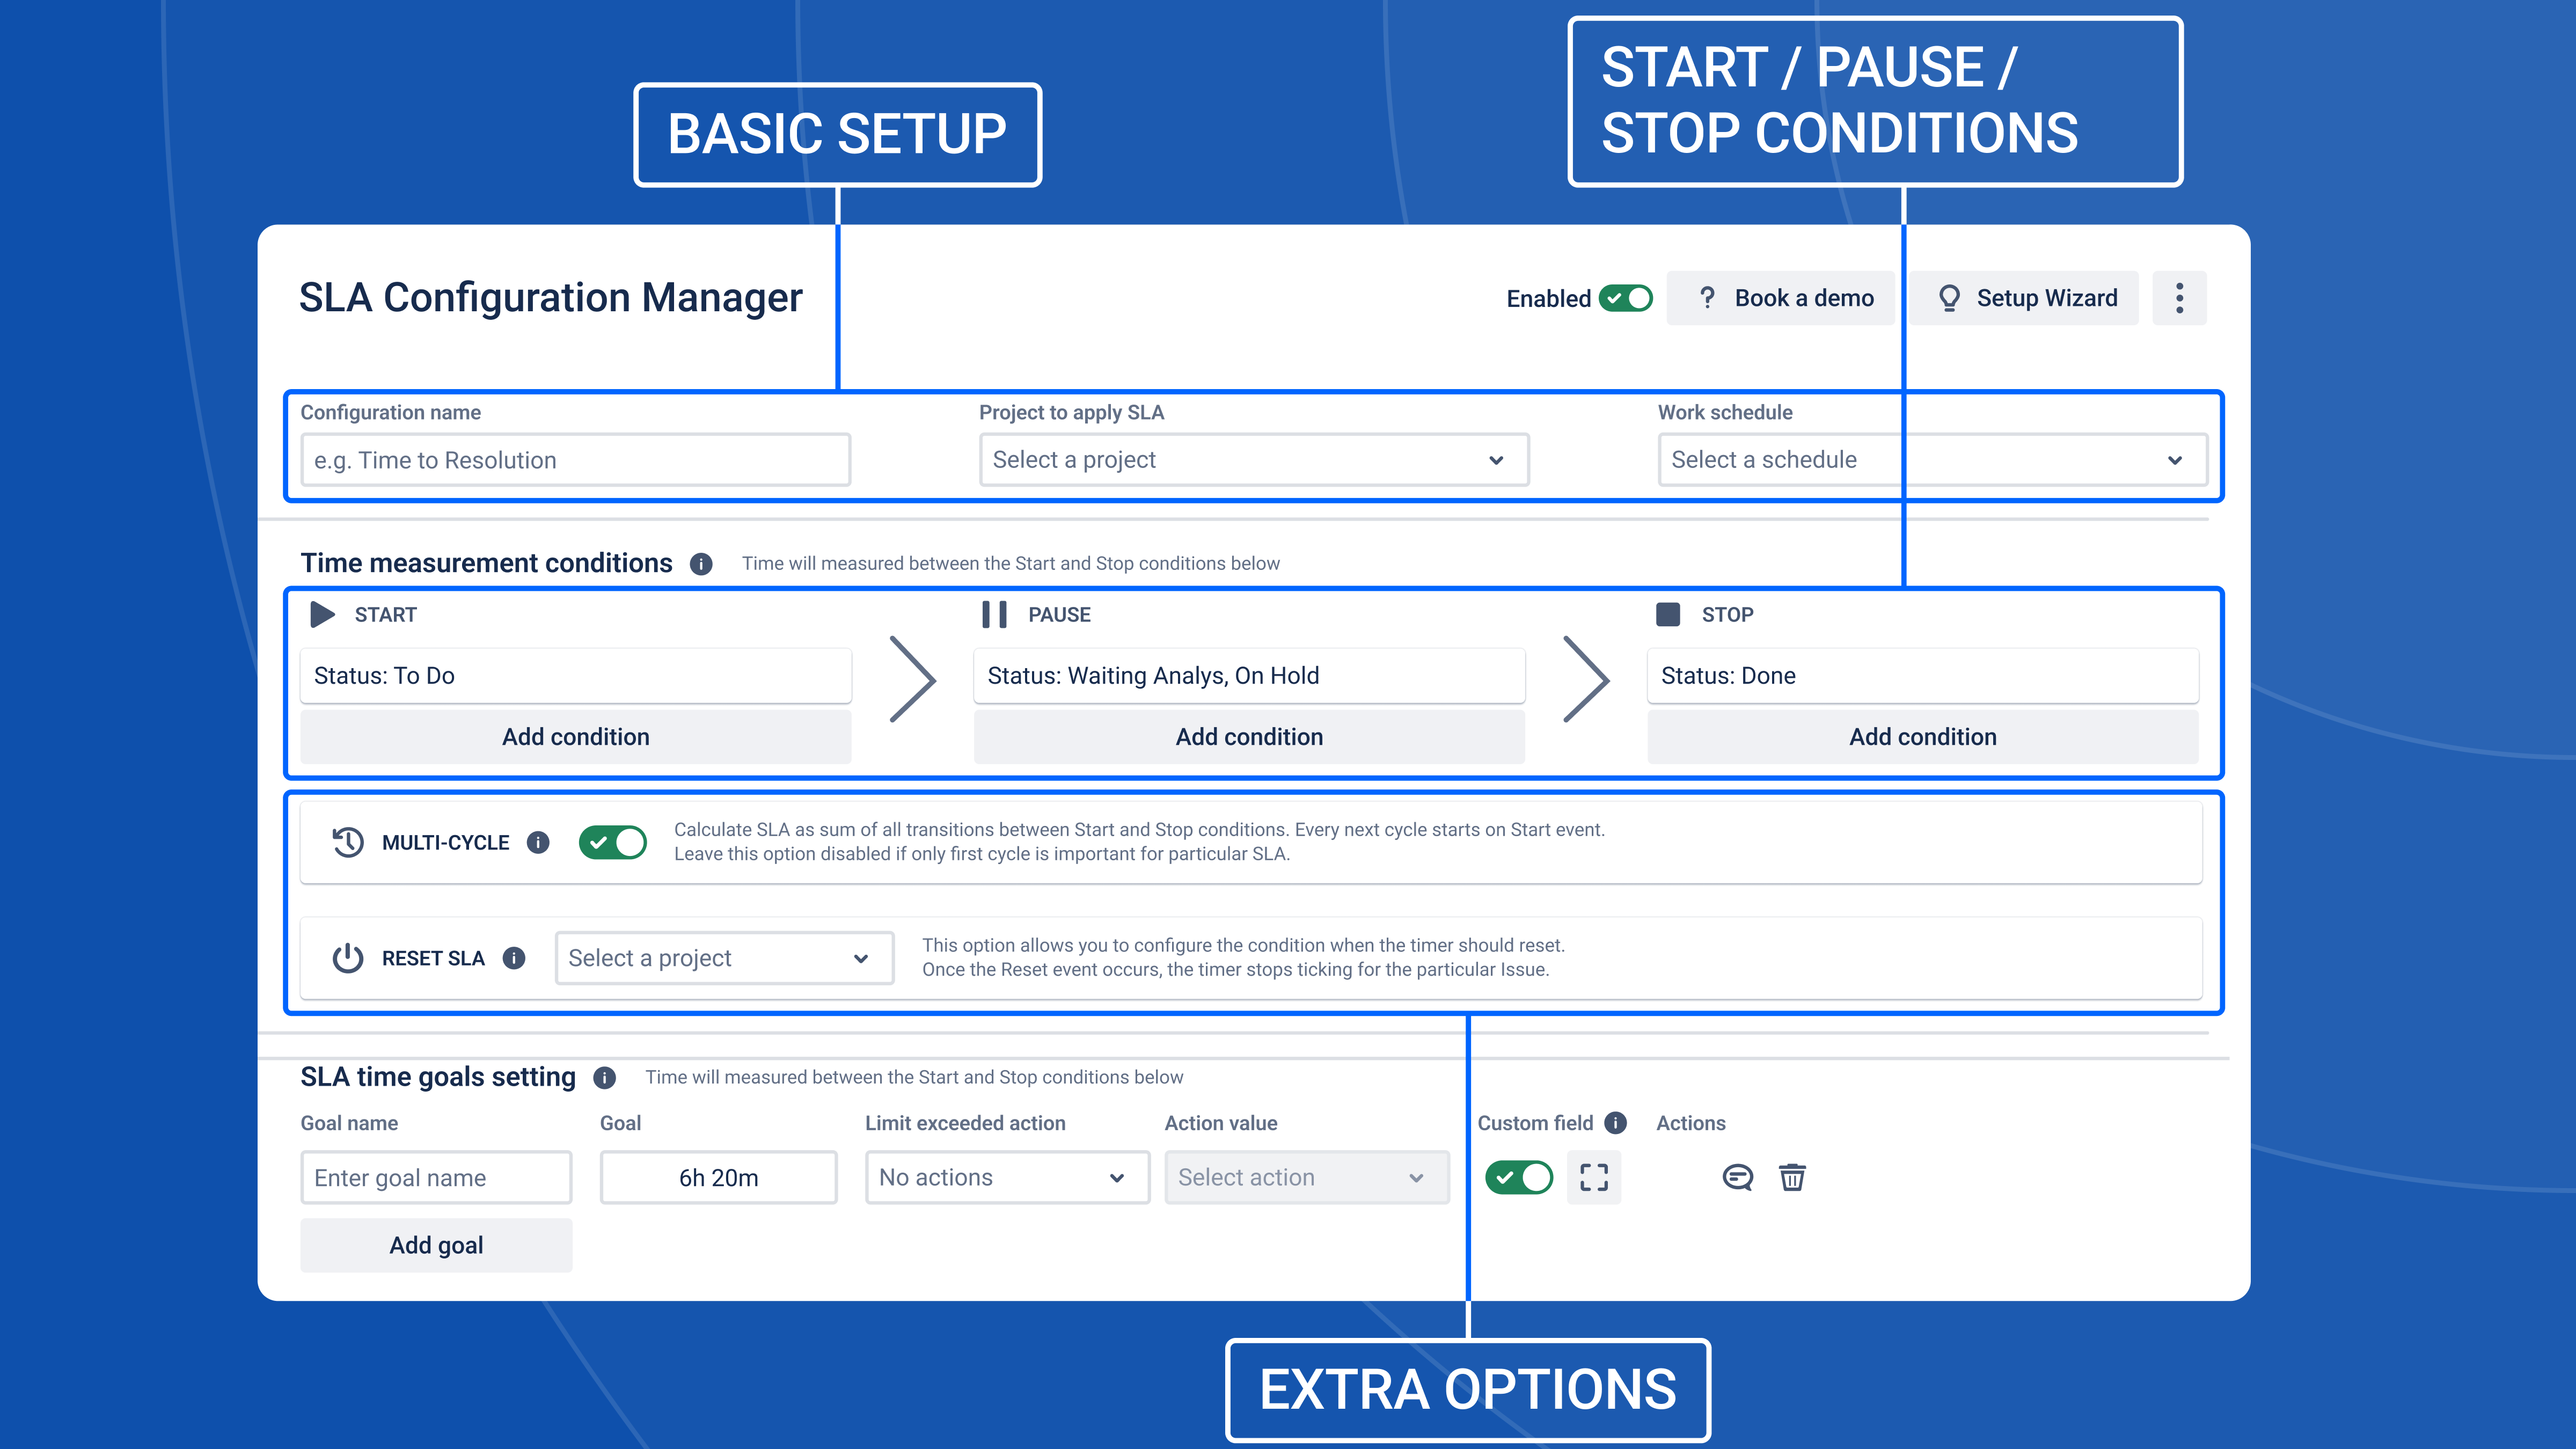Click the Configuration name input field
Viewport: 2576px width, 1449px height.
575,460
